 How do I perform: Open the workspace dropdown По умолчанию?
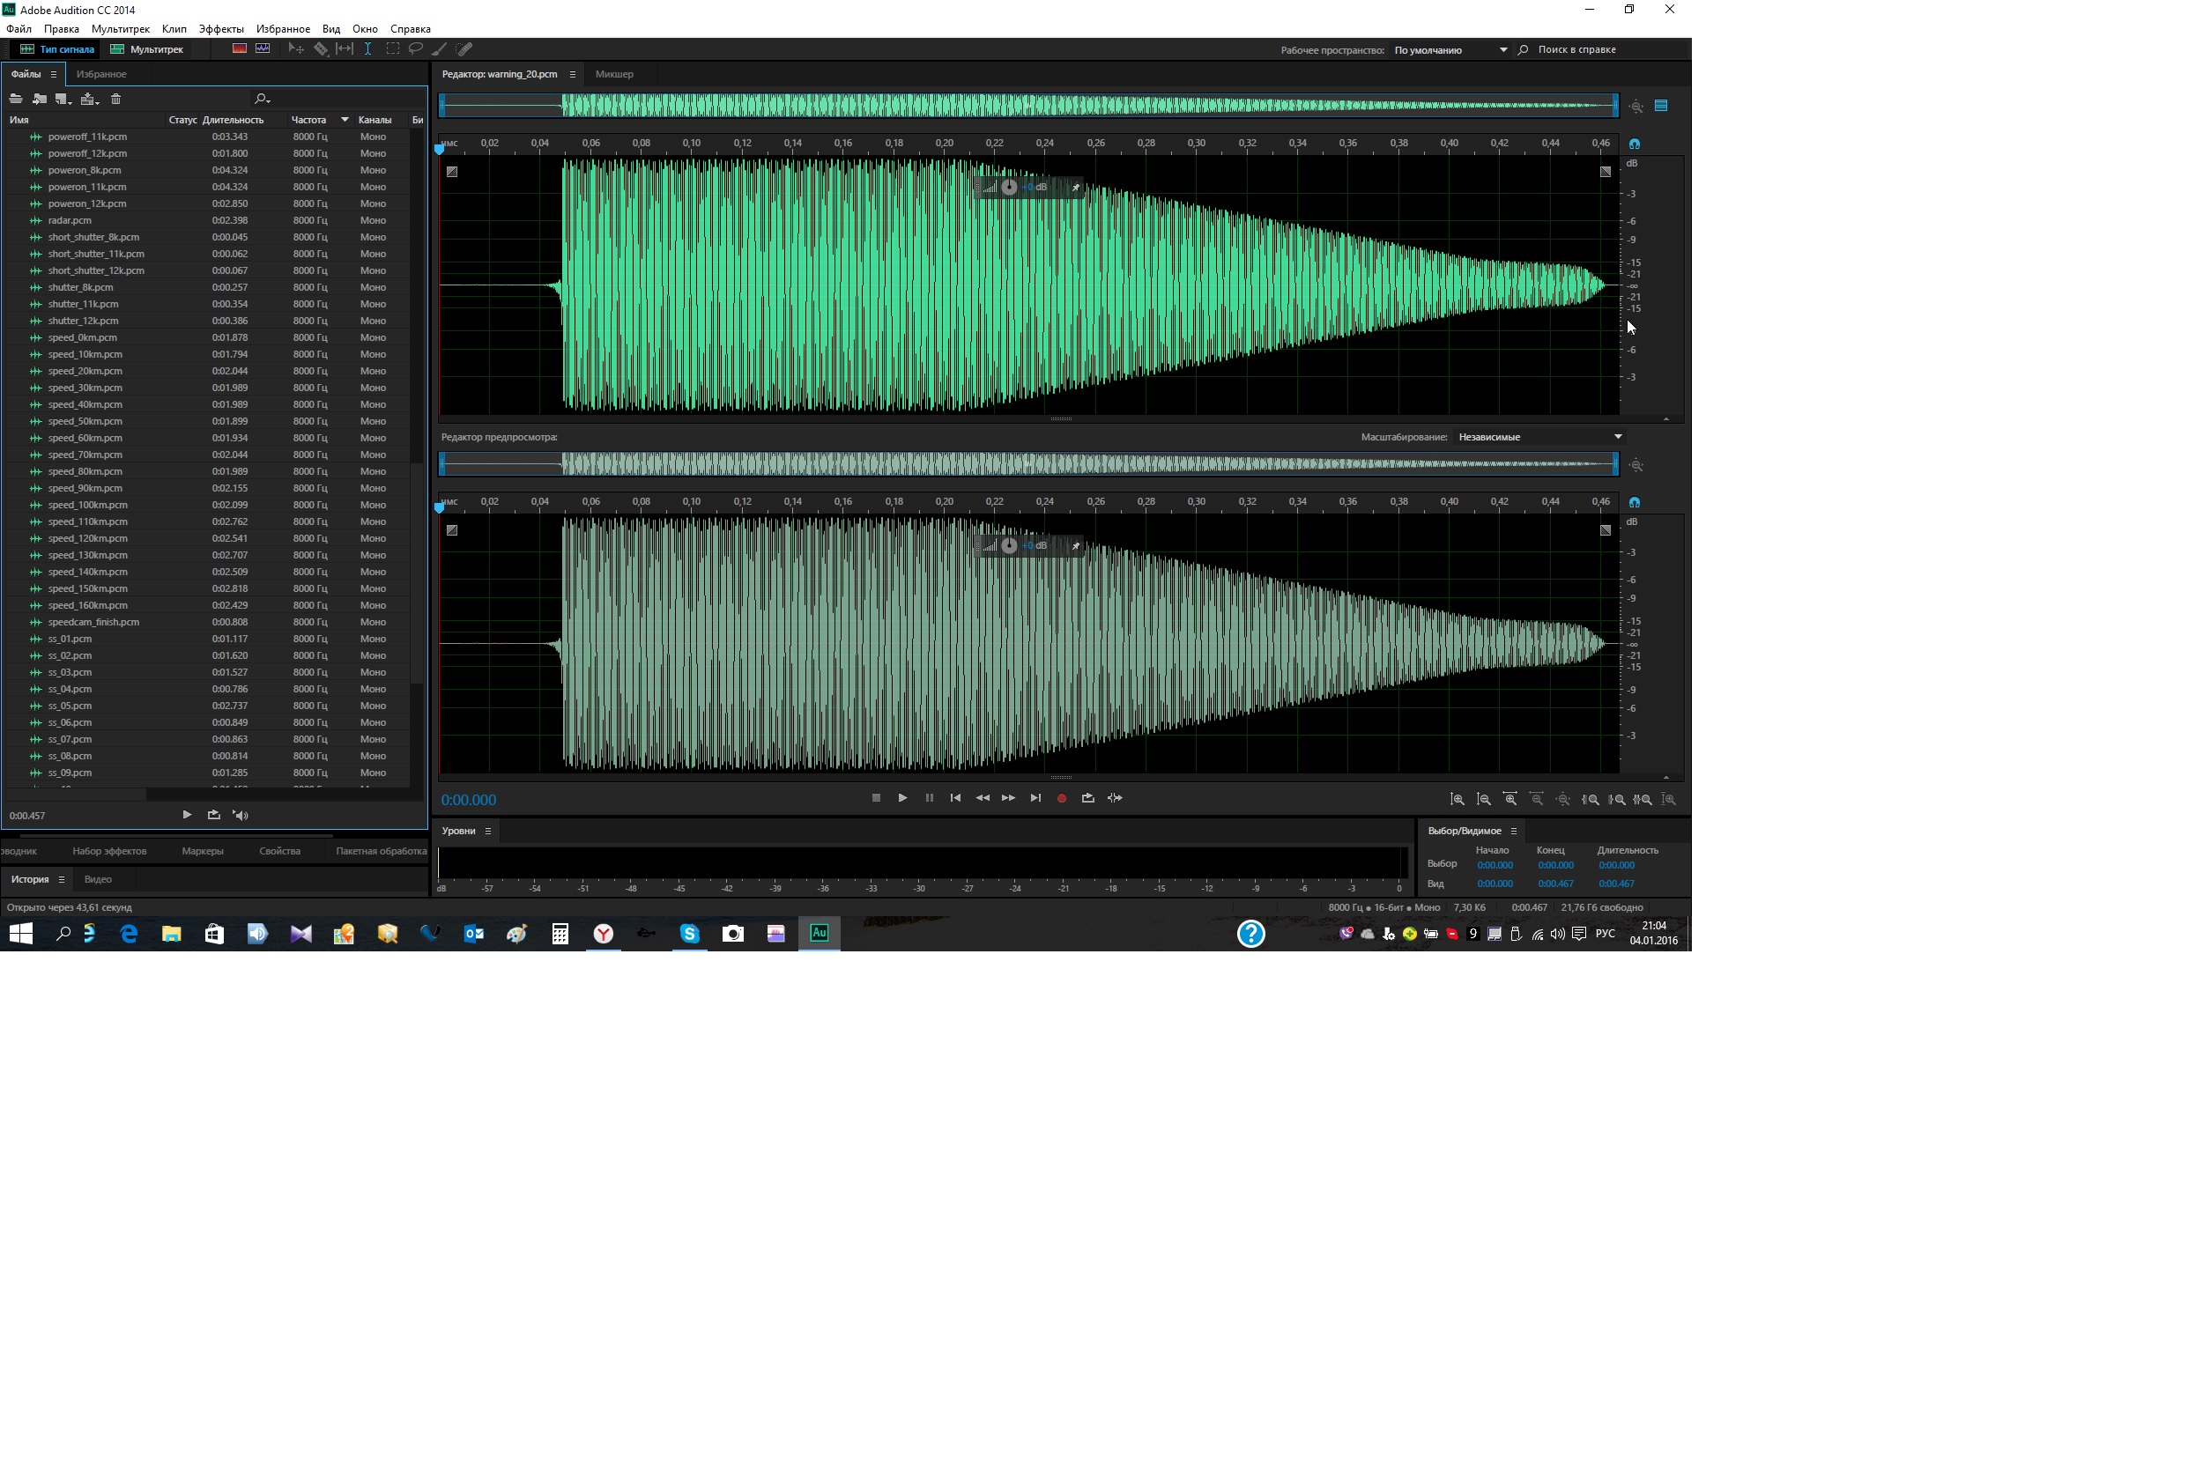(x=1450, y=50)
